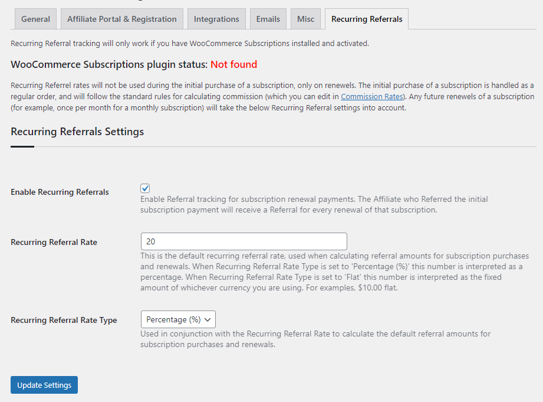Click inside the Recurring Referral Rate field
Viewport: 543px width, 402px height.
[x=243, y=241]
